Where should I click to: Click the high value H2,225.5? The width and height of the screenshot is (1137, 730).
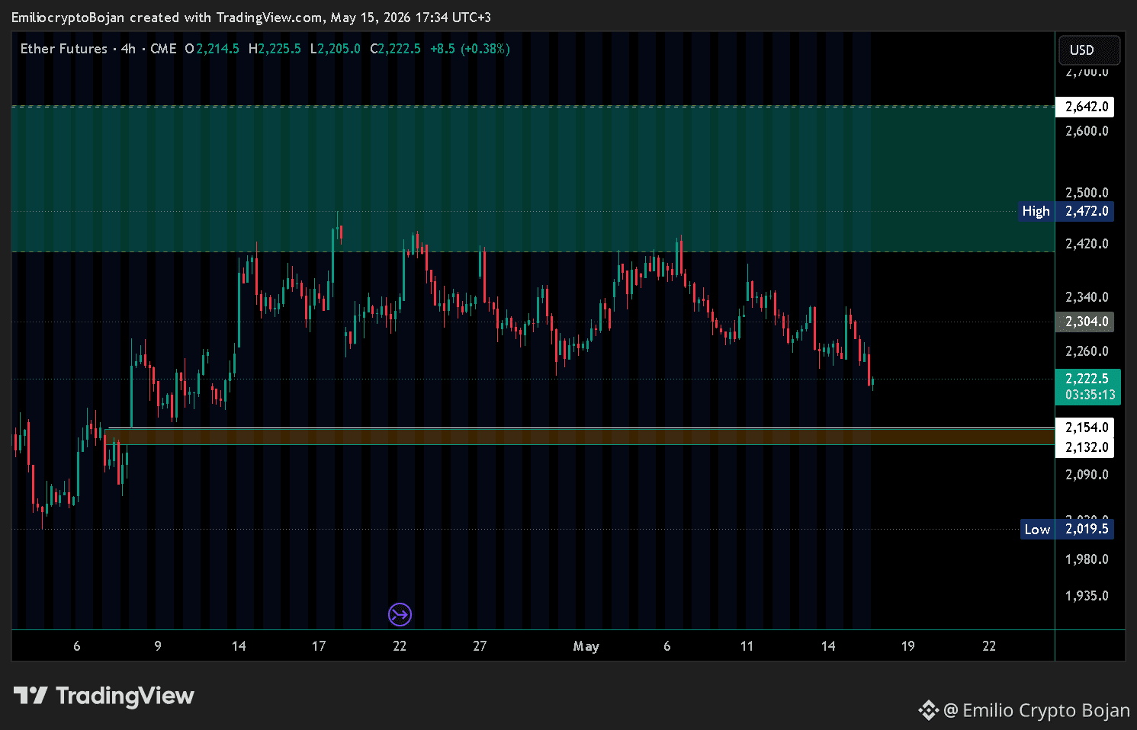(275, 49)
